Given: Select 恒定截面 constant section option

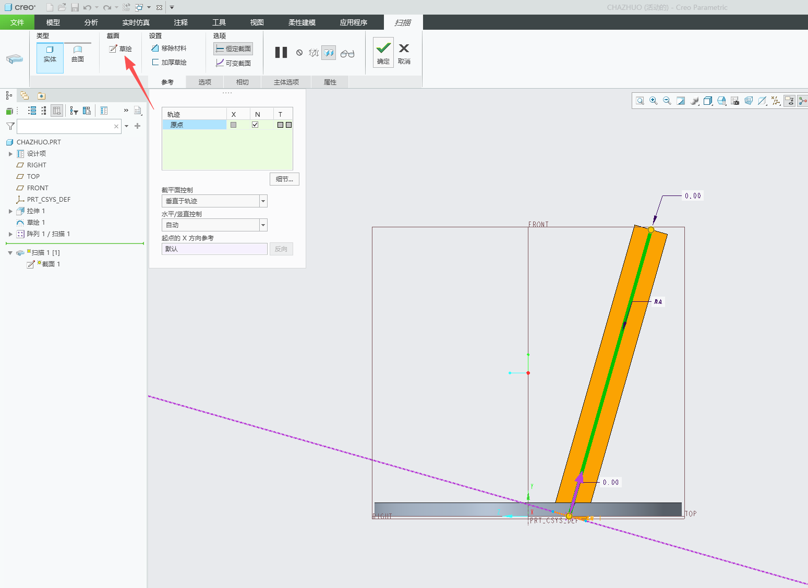Looking at the screenshot, I should pos(233,48).
